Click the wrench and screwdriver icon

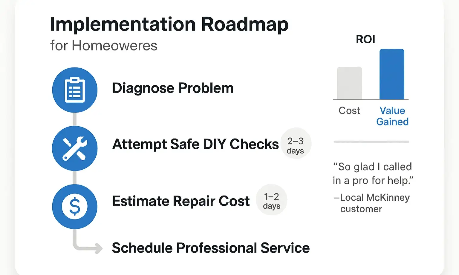[75, 148]
